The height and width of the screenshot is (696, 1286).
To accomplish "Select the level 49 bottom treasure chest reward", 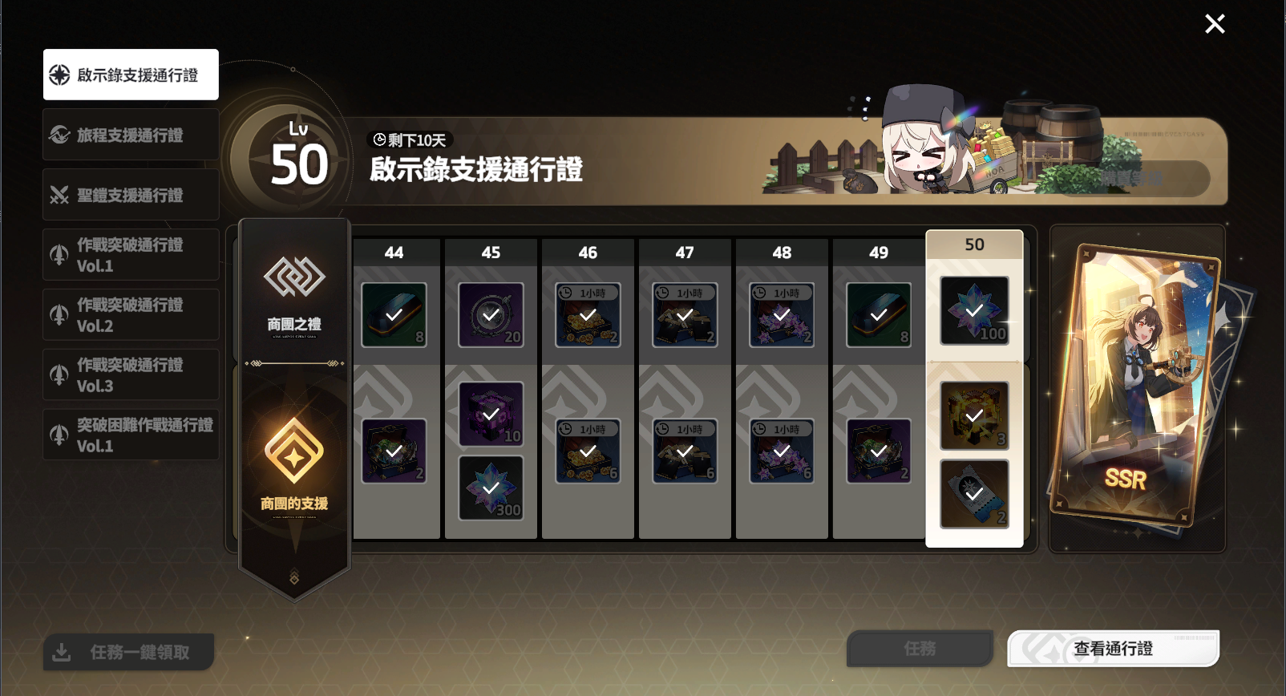I will [x=879, y=451].
